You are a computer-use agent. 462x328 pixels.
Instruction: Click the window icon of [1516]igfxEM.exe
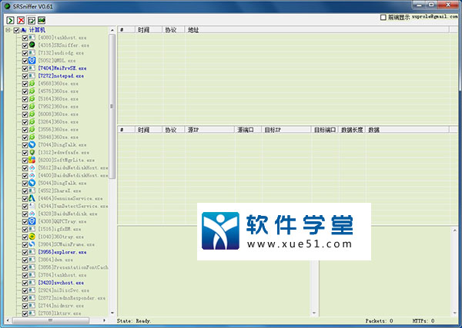coord(32,229)
